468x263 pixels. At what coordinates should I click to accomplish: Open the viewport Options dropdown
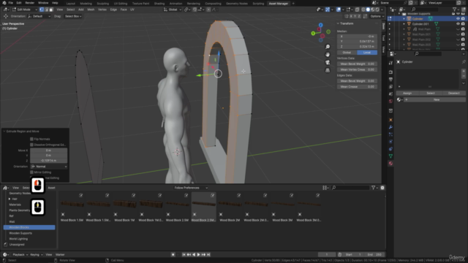pyautogui.click(x=377, y=16)
